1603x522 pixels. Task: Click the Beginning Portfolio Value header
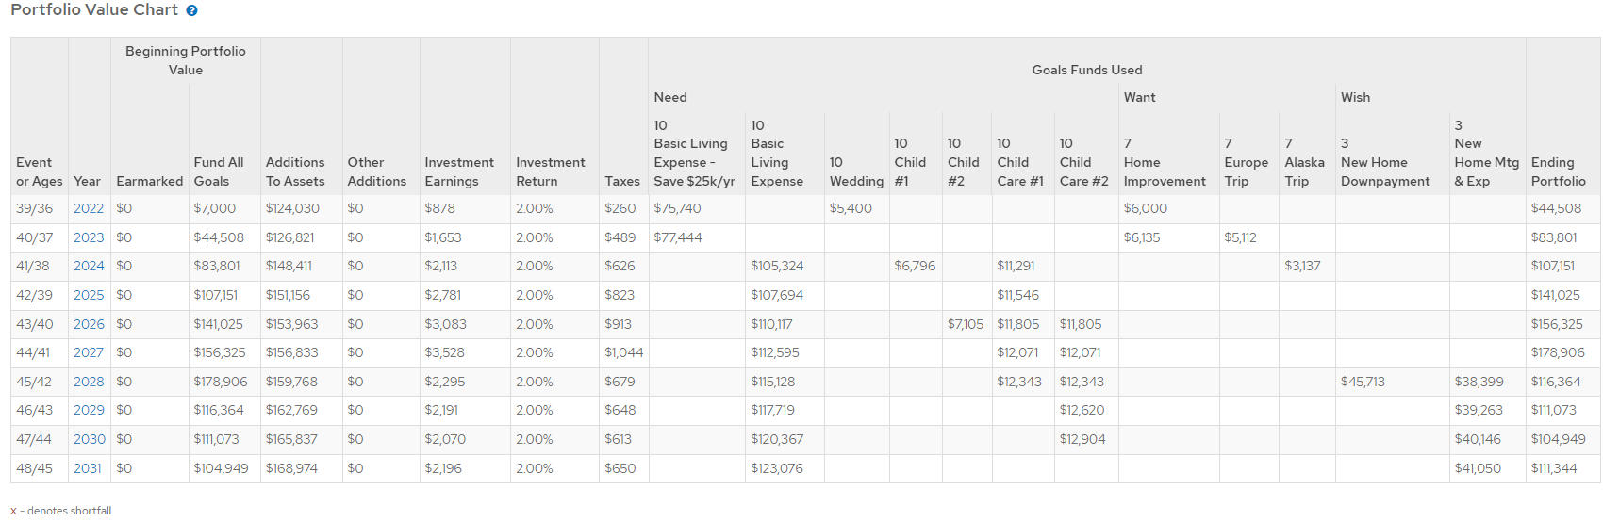(x=185, y=60)
